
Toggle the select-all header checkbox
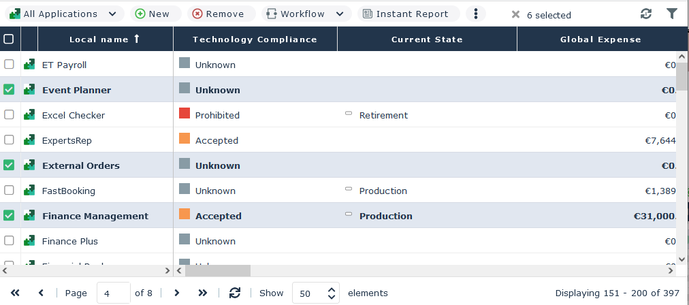9,39
